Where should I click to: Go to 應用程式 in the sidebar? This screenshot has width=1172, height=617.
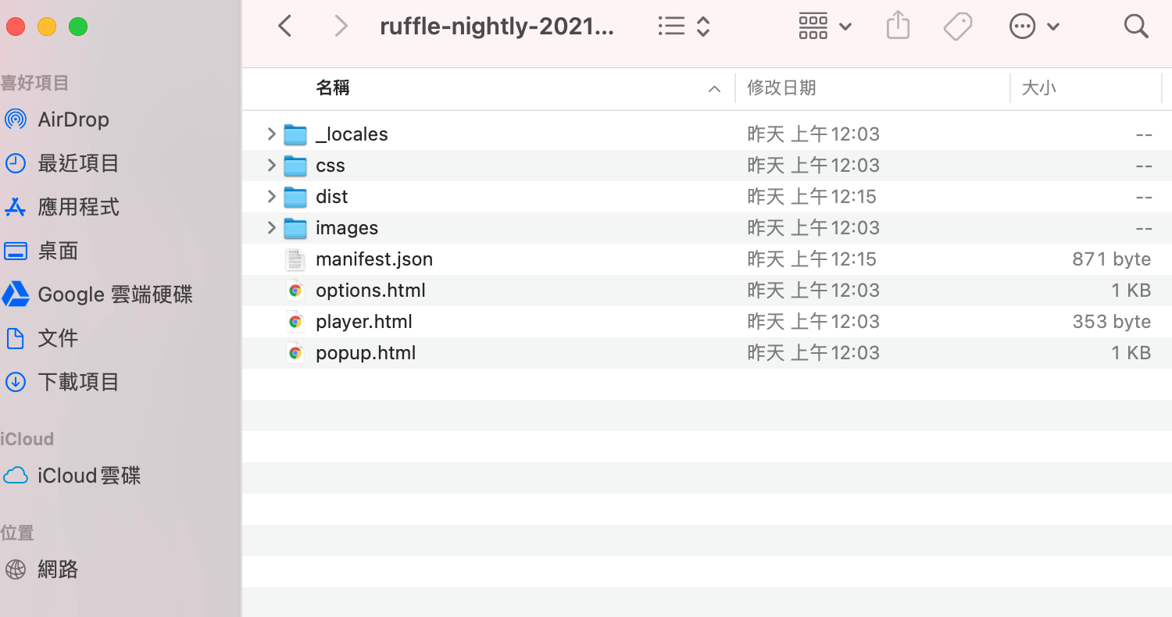tap(78, 207)
